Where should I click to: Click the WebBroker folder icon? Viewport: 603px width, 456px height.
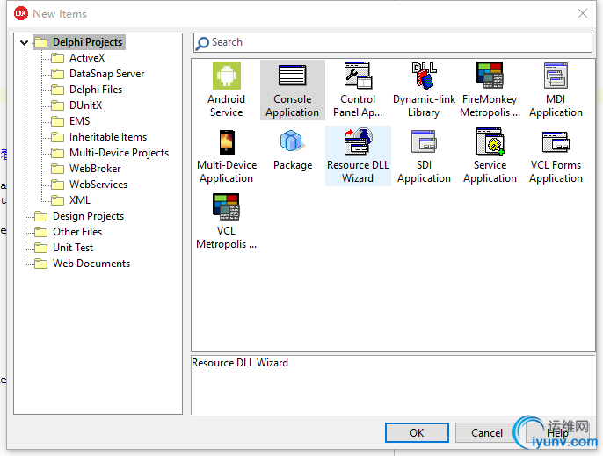pyautogui.click(x=58, y=169)
